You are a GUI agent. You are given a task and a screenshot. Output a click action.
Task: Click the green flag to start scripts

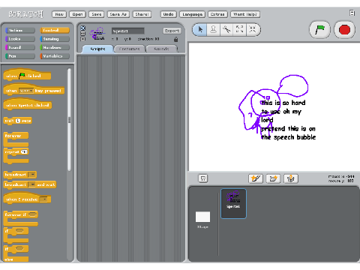coord(319,30)
